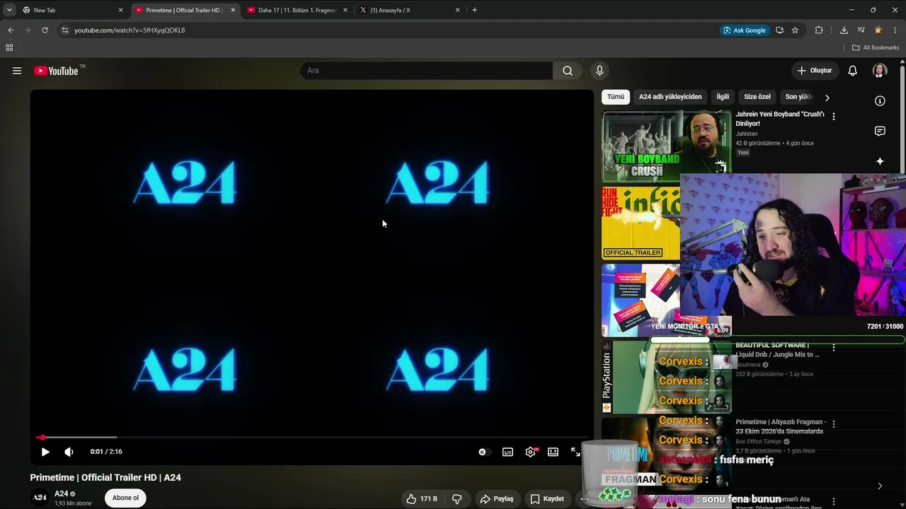Open the comments panel icon
Image resolution: width=906 pixels, height=509 pixels.
point(880,131)
